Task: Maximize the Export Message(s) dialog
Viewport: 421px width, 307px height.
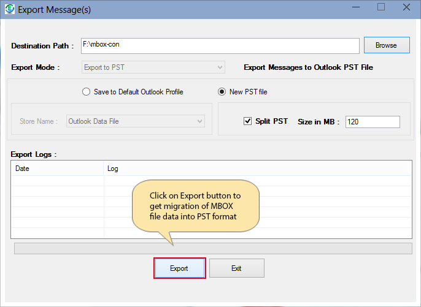Action: coord(380,7)
